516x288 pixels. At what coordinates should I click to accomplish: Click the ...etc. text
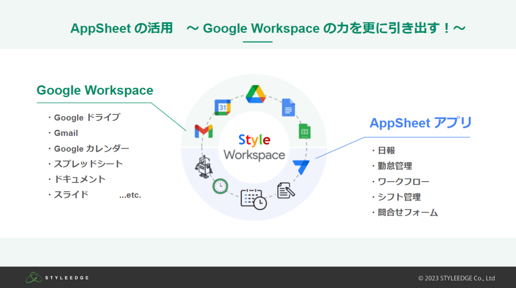click(x=130, y=195)
